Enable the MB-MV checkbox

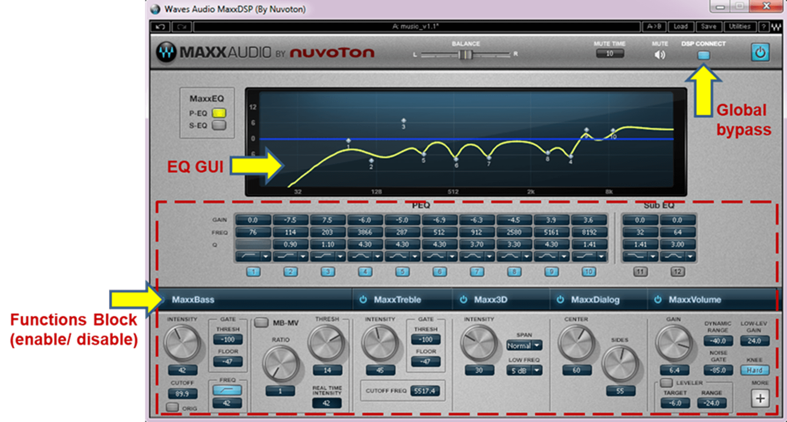click(261, 322)
